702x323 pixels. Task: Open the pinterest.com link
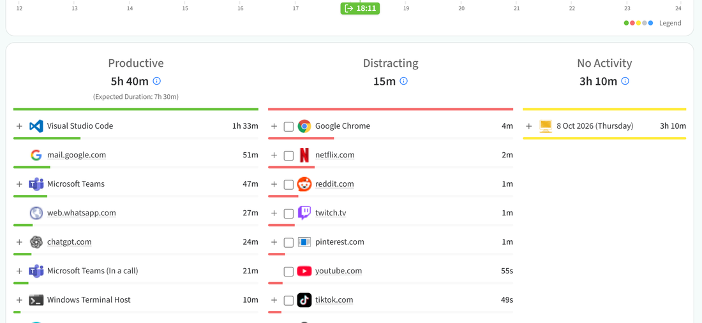[340, 242]
